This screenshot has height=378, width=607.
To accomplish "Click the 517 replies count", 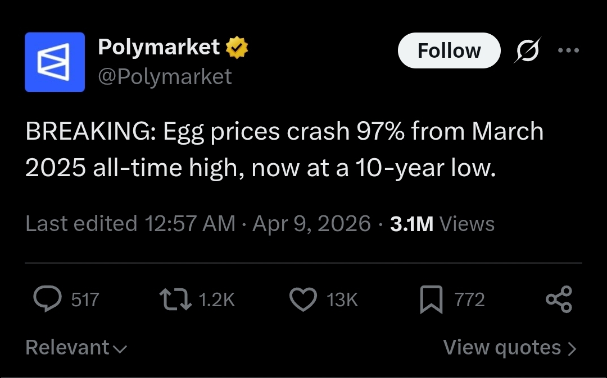I will point(85,299).
